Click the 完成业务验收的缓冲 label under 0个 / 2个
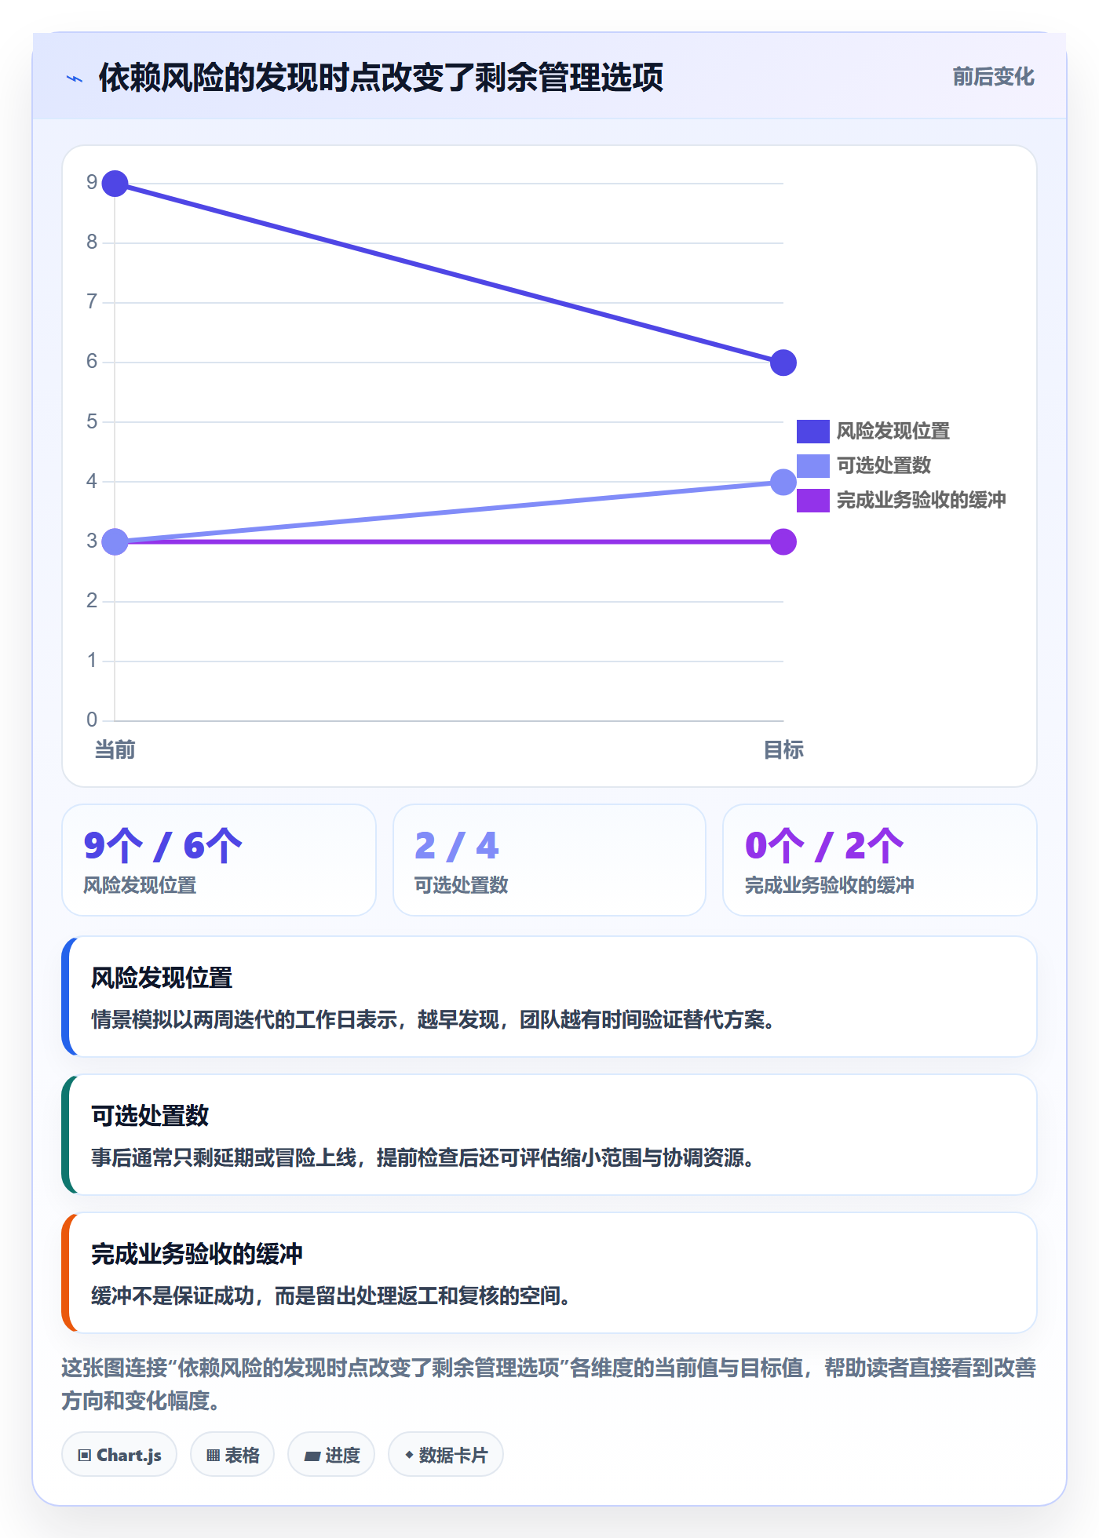The image size is (1099, 1538). point(830,885)
